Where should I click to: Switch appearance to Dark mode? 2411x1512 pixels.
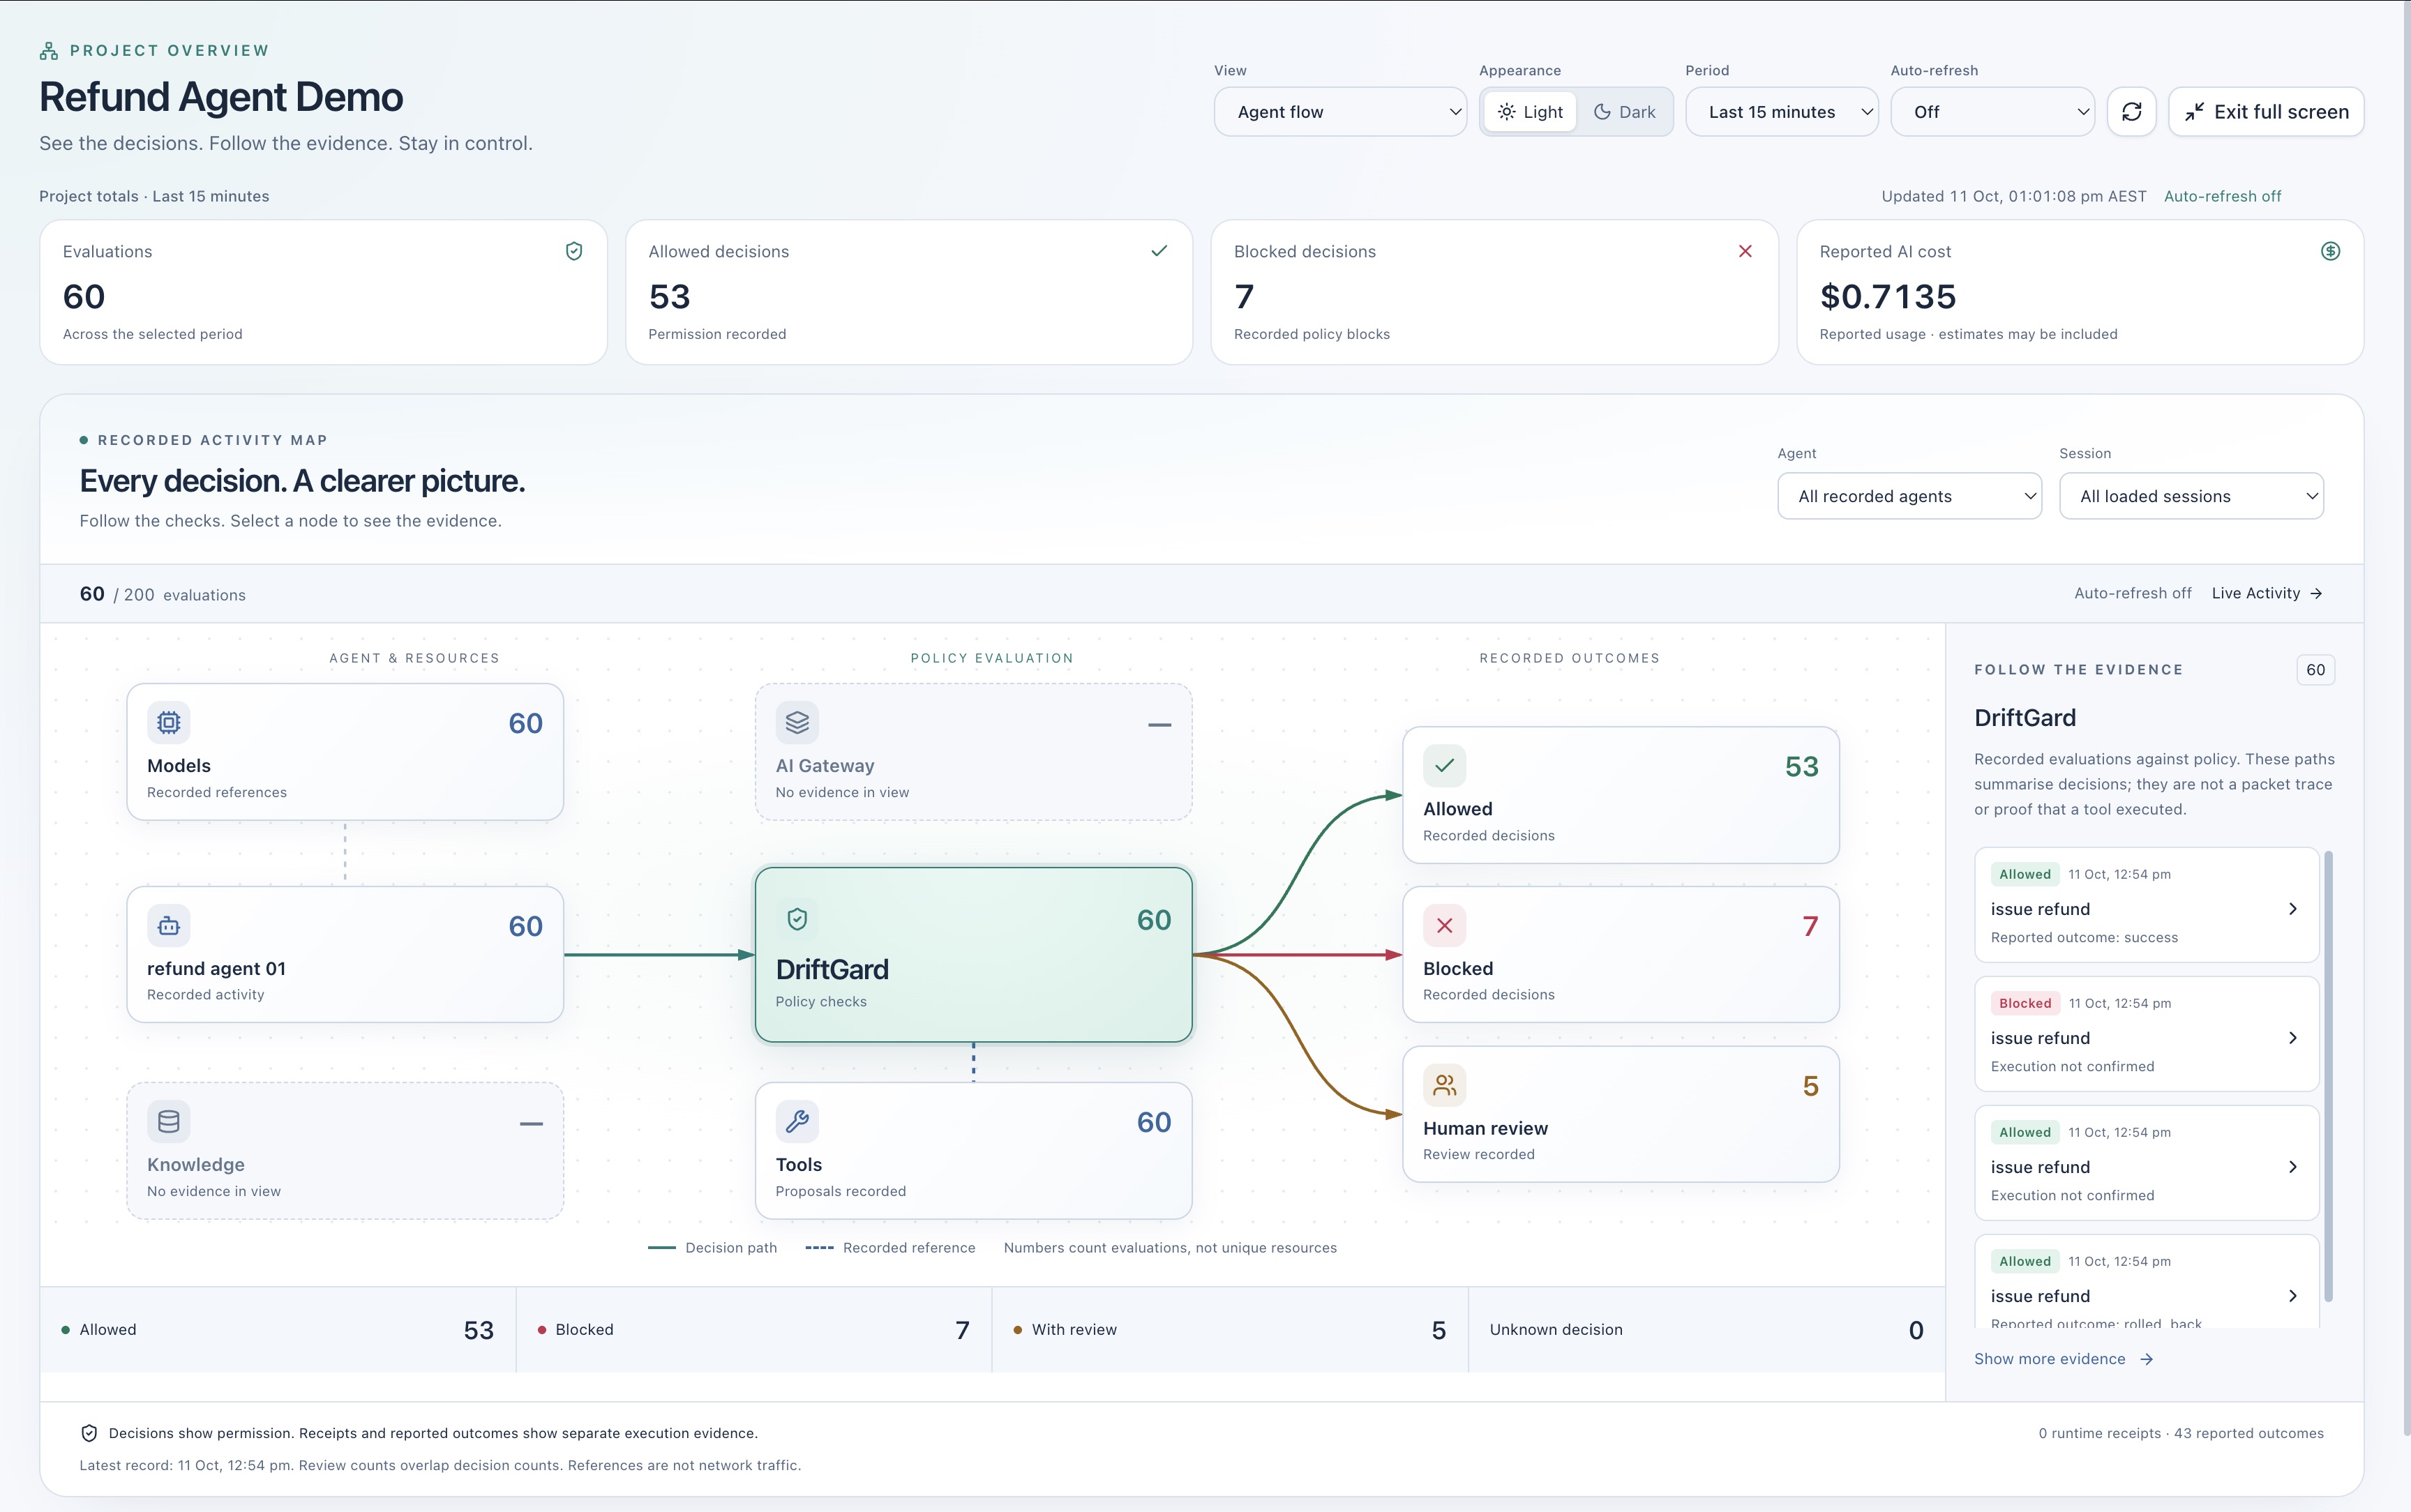pos(1624,112)
